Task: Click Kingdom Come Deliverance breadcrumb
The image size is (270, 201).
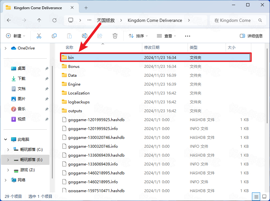Action: click(155, 20)
